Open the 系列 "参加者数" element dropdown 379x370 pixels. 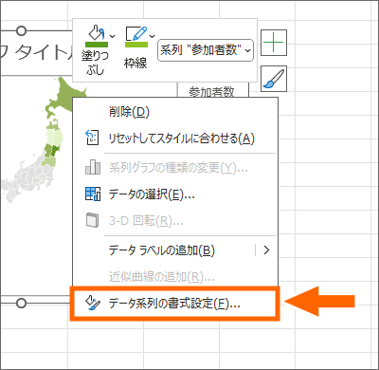click(206, 50)
